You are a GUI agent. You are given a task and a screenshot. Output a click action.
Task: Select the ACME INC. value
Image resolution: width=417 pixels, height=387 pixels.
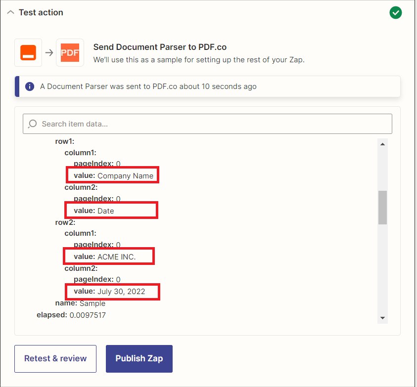(x=116, y=257)
